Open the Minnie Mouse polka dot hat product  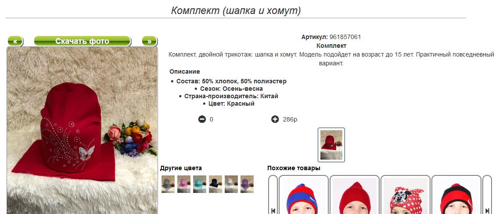pos(406,195)
